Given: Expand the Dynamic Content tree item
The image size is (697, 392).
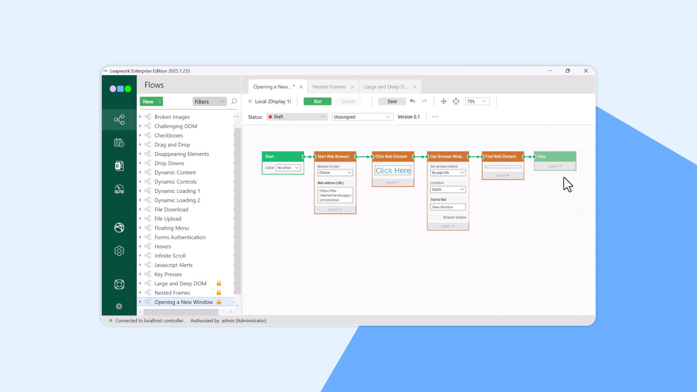Looking at the screenshot, I should point(140,172).
